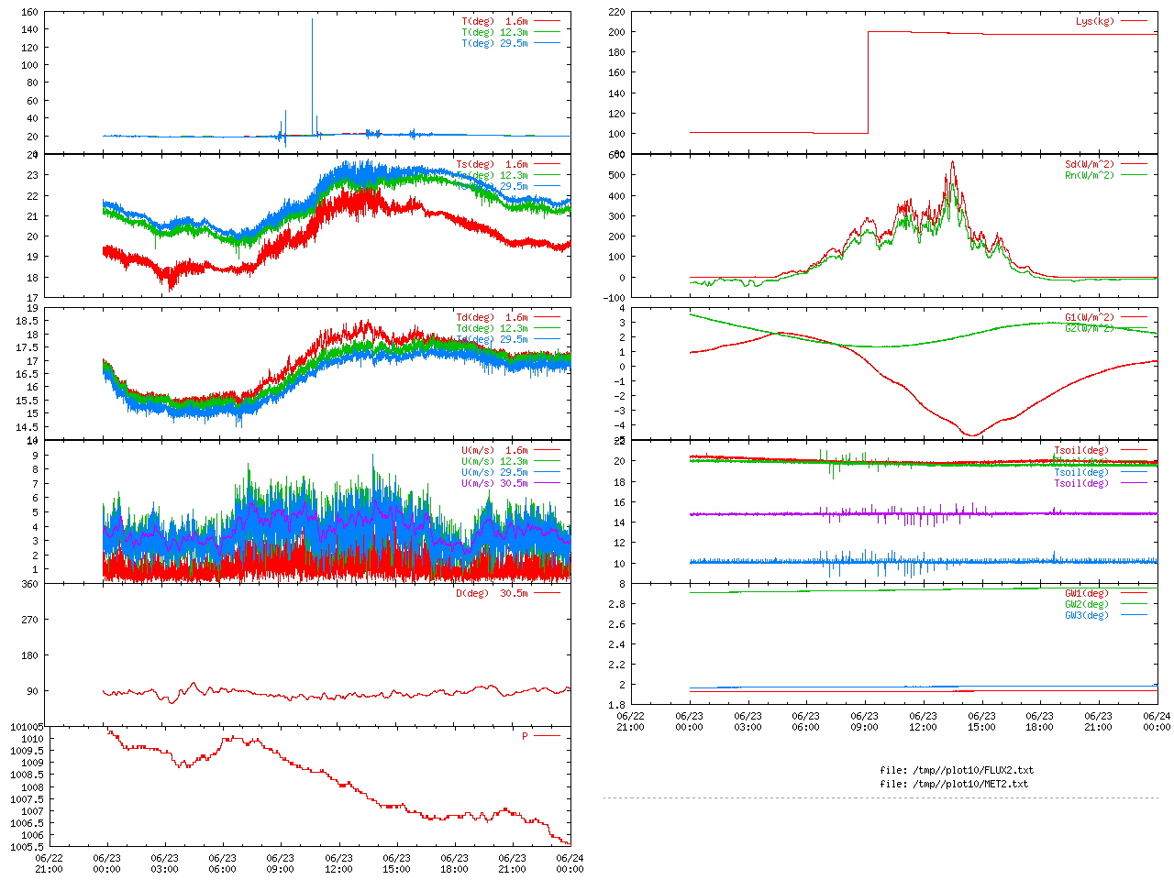1174x880 pixels.
Task: Click the 'U(m/s) 1.6m' legend label
Action: (x=494, y=451)
